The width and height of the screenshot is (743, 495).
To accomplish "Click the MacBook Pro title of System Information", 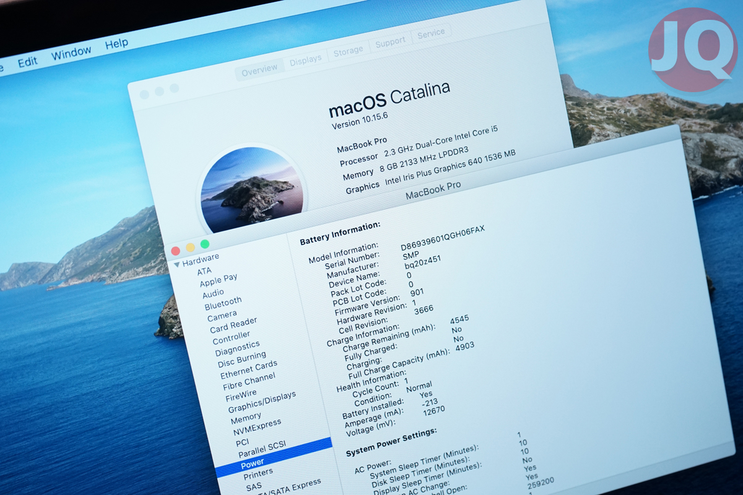I will point(433,191).
